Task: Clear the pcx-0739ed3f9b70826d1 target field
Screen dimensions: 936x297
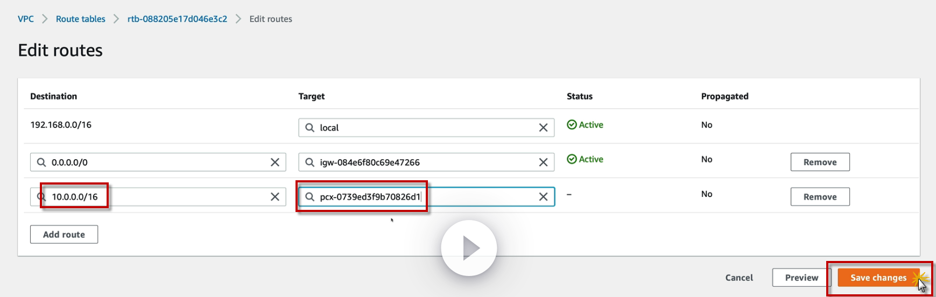Action: (543, 197)
